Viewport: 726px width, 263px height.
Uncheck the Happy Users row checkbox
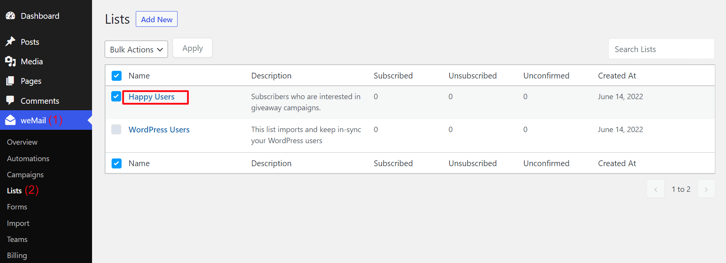tap(116, 96)
